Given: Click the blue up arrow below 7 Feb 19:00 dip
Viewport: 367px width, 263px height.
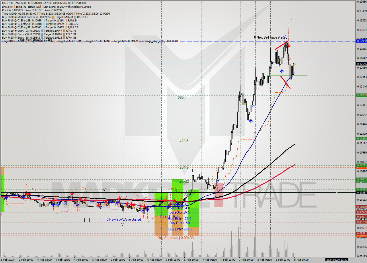Looking at the screenshot, I should (251, 121).
